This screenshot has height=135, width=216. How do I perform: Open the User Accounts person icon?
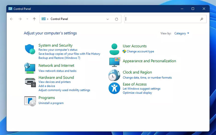pos(114,49)
